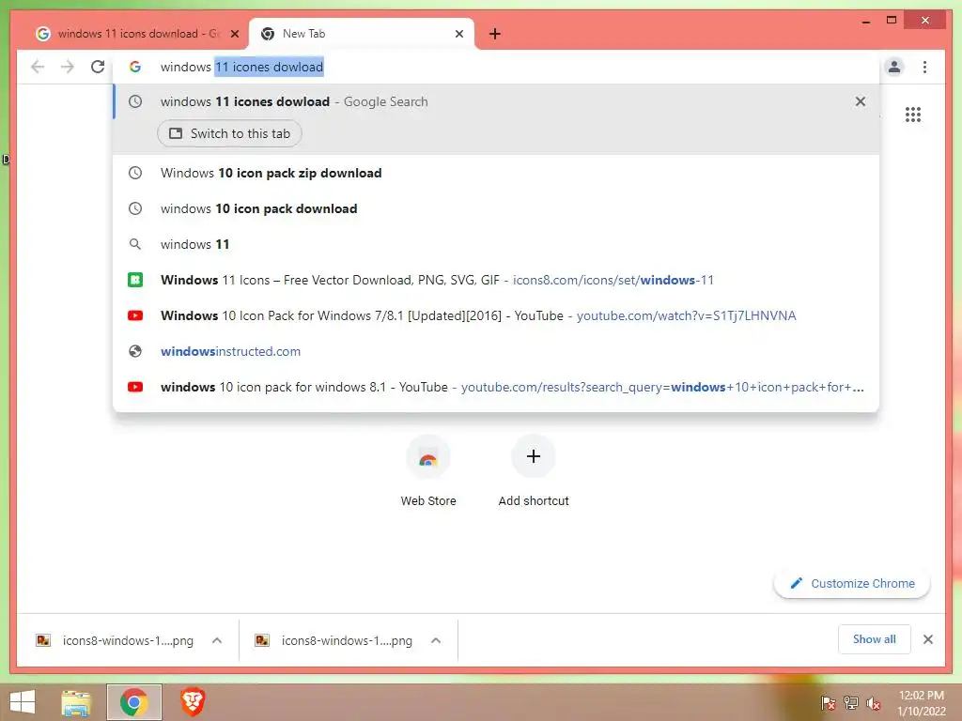Open Chrome's three-dot menu
962x721 pixels.
click(x=924, y=67)
